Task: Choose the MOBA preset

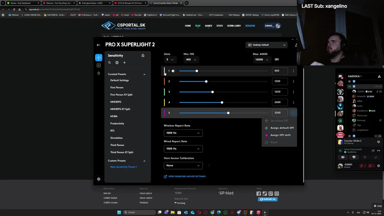Action: coord(114,116)
